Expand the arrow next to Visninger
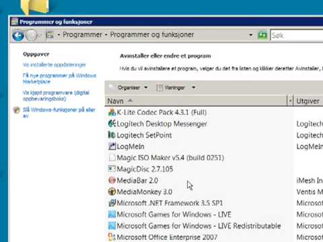The image size is (323, 242). click(193, 87)
